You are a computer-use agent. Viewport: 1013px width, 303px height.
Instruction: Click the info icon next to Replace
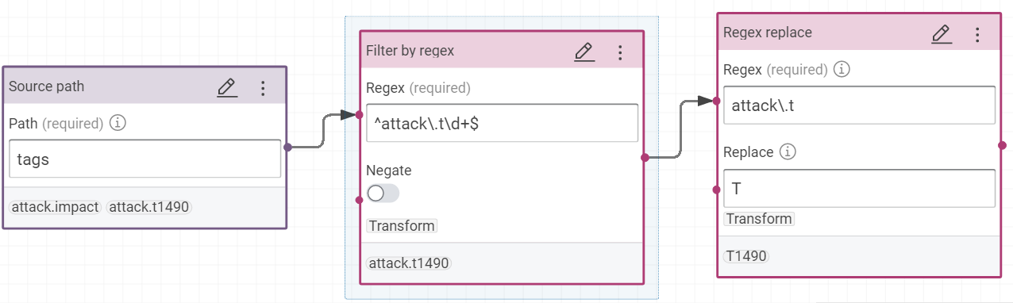(788, 151)
